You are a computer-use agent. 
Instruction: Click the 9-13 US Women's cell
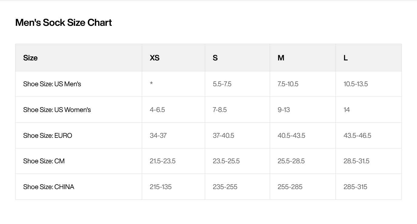(x=284, y=110)
